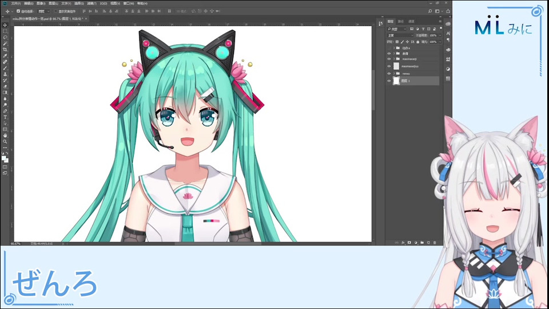This screenshot has width=549, height=309.
Task: Click the add layer mask icon
Action: tap(409, 243)
